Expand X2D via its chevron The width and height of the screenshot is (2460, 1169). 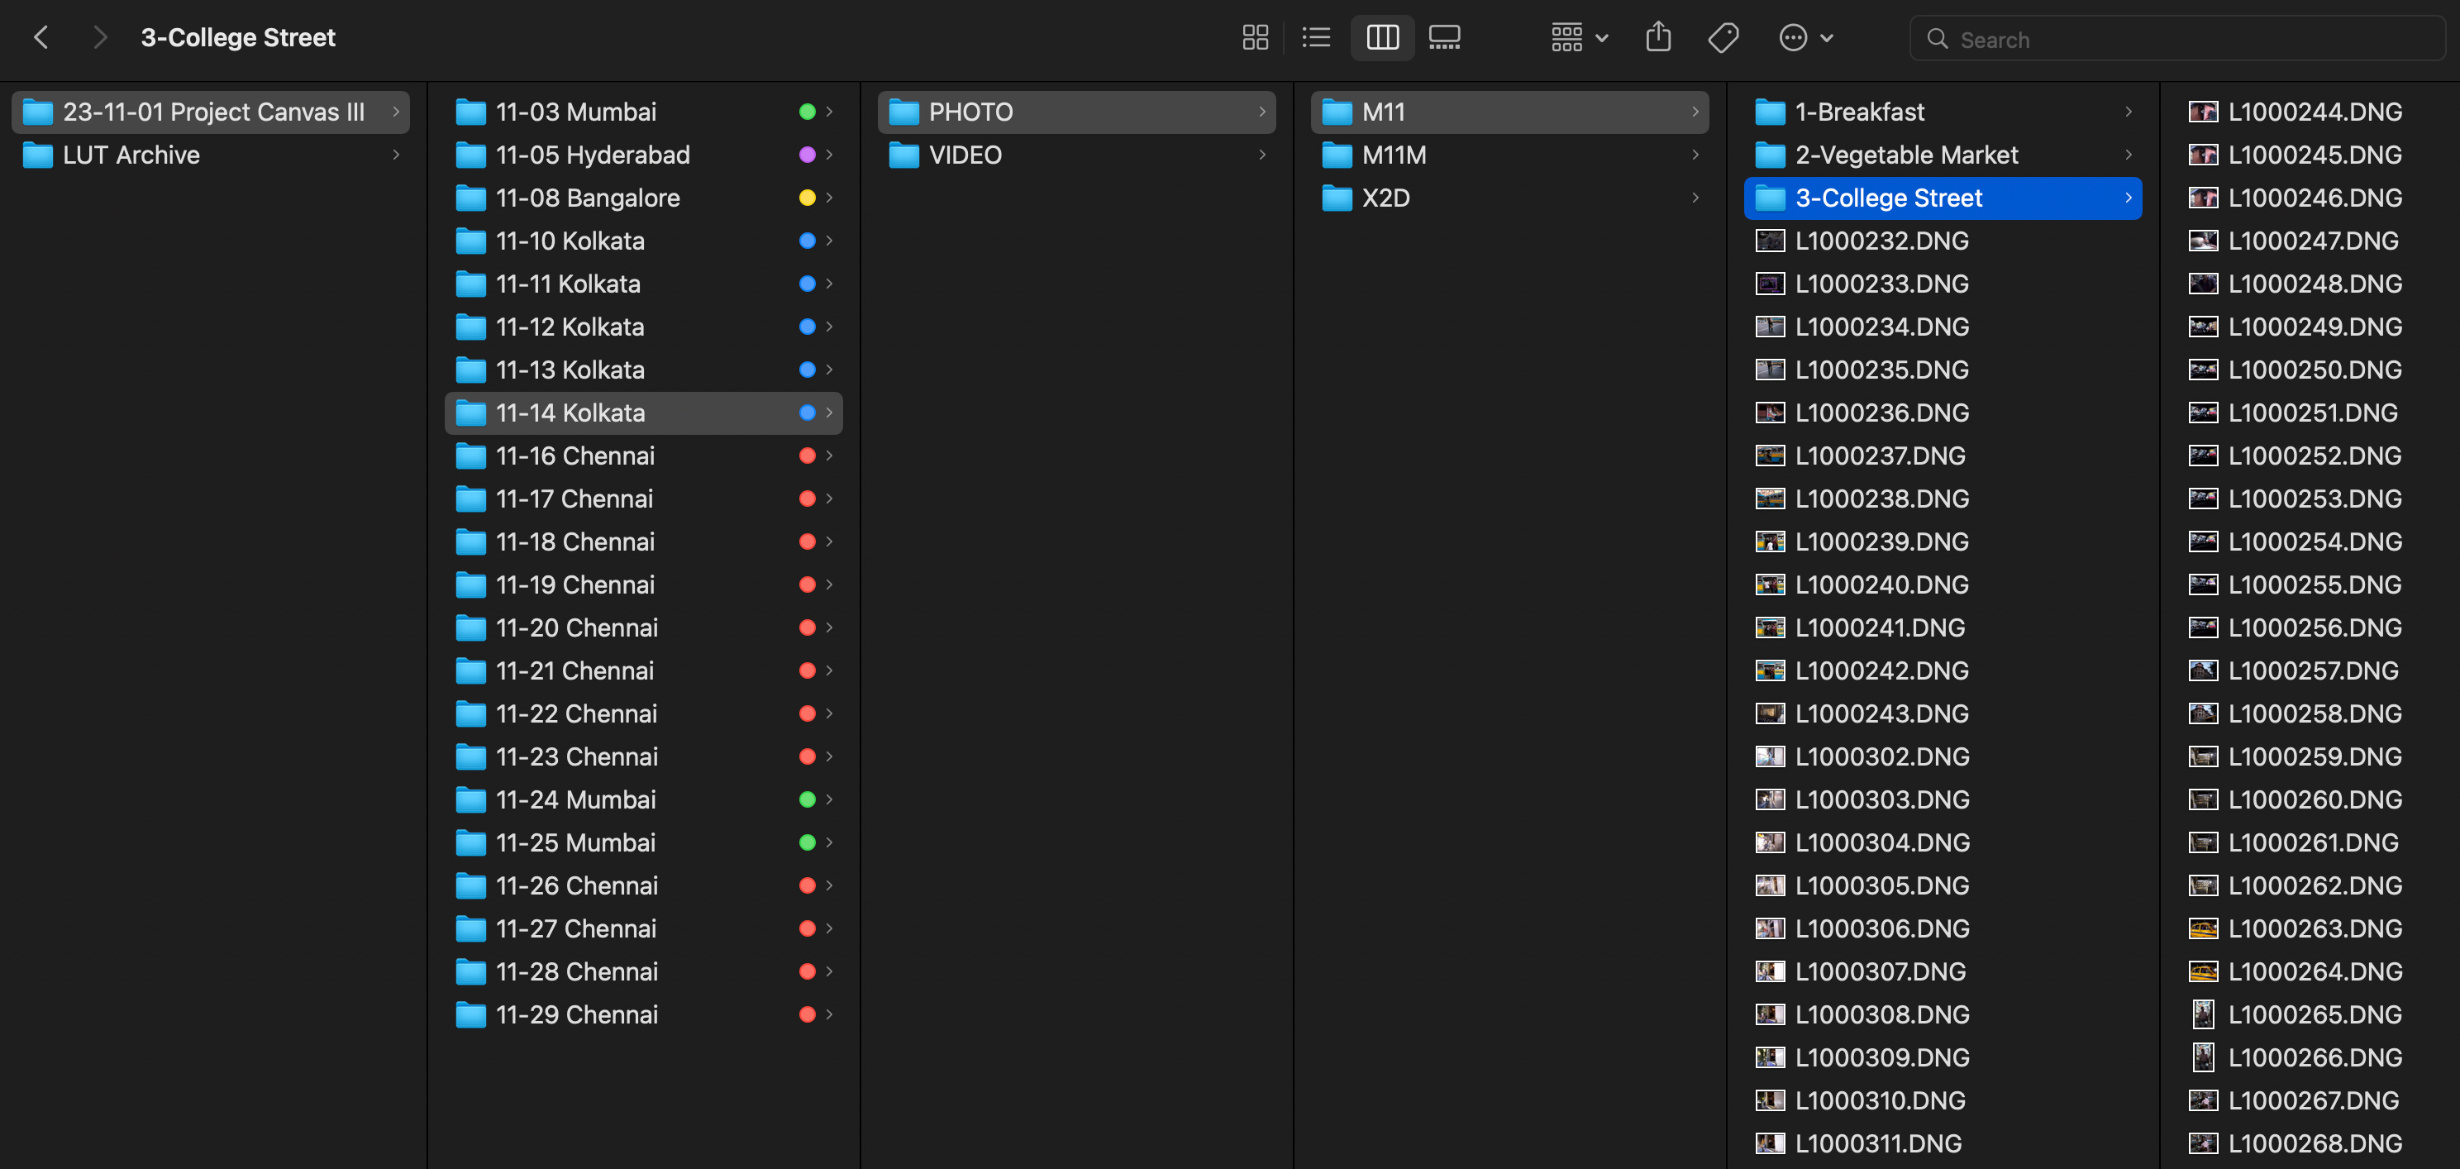point(1695,198)
